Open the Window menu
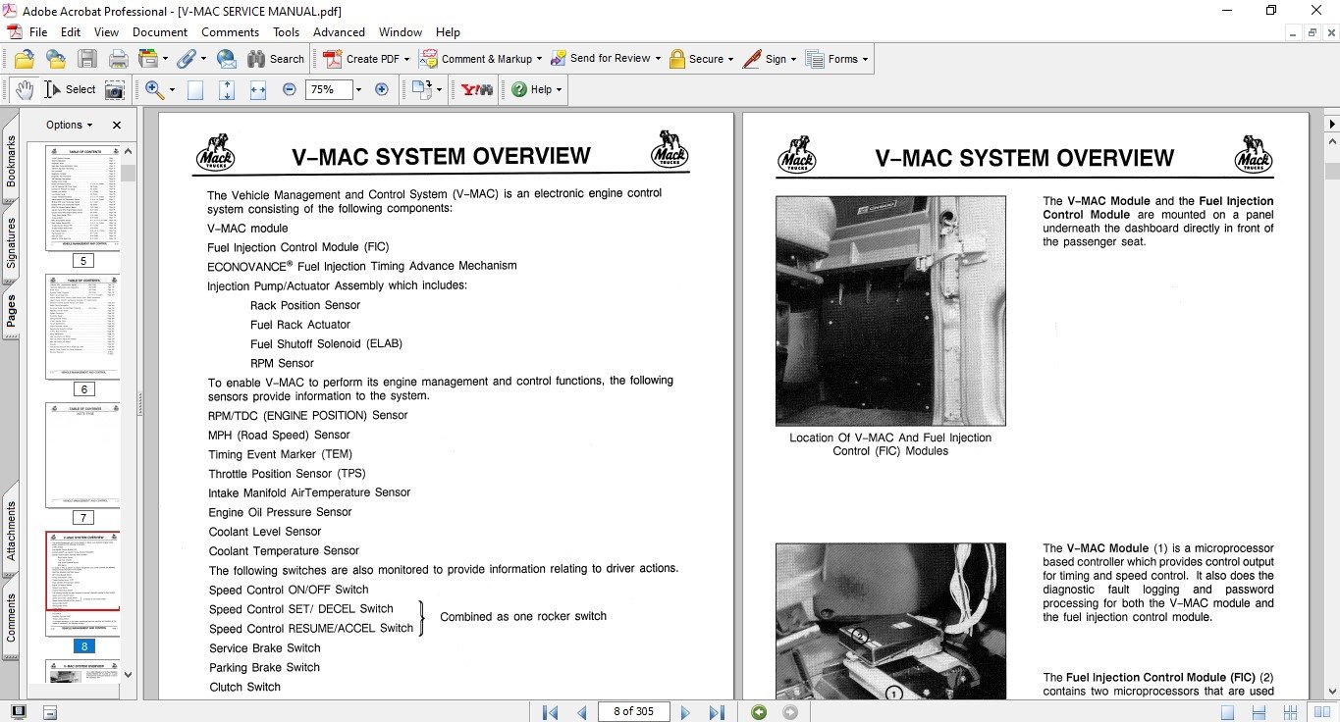Viewport: 1340px width, 722px height. tap(401, 32)
